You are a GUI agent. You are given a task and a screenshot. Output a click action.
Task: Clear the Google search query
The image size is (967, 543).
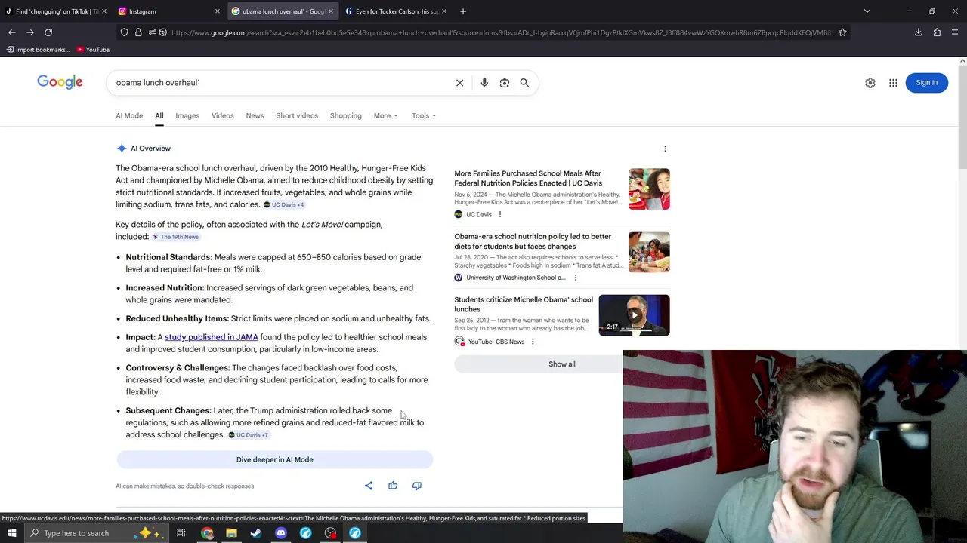[459, 83]
